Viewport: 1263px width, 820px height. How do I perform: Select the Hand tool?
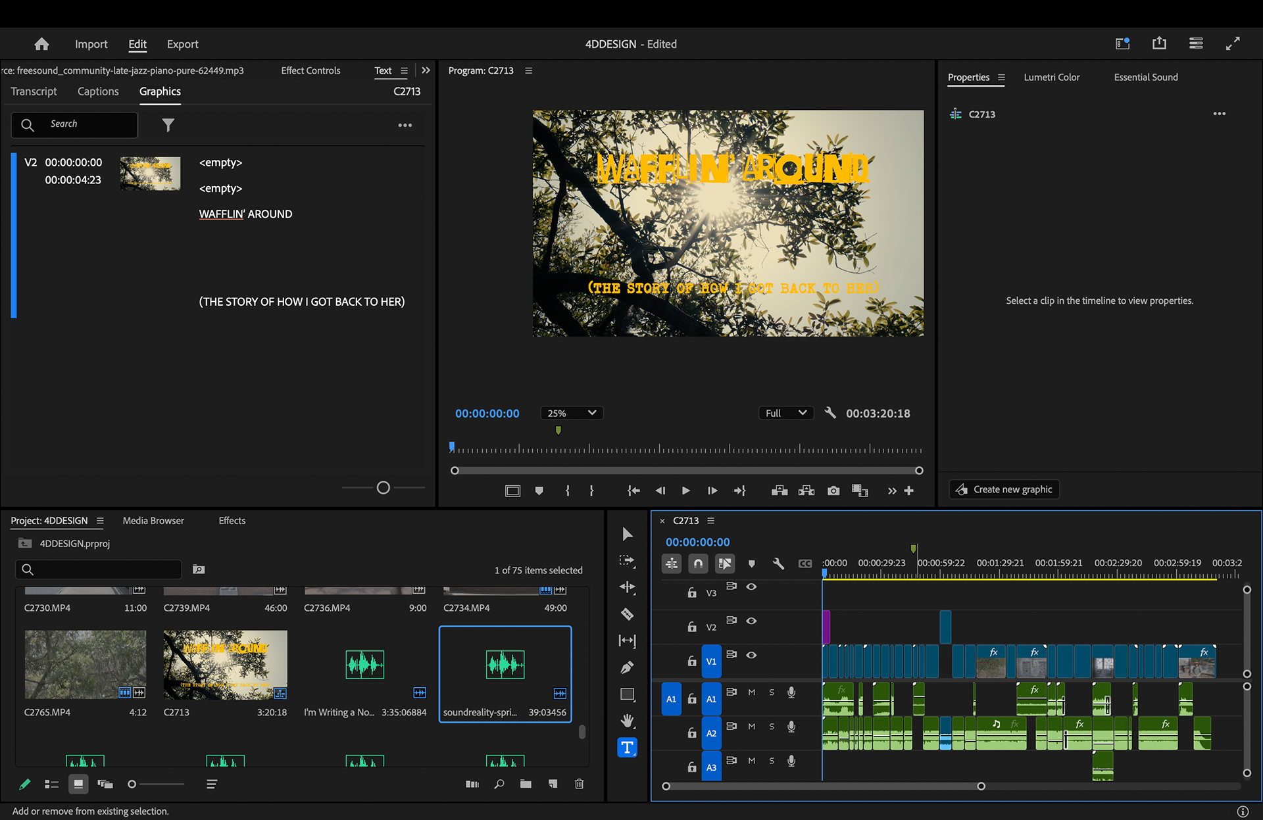pyautogui.click(x=627, y=721)
